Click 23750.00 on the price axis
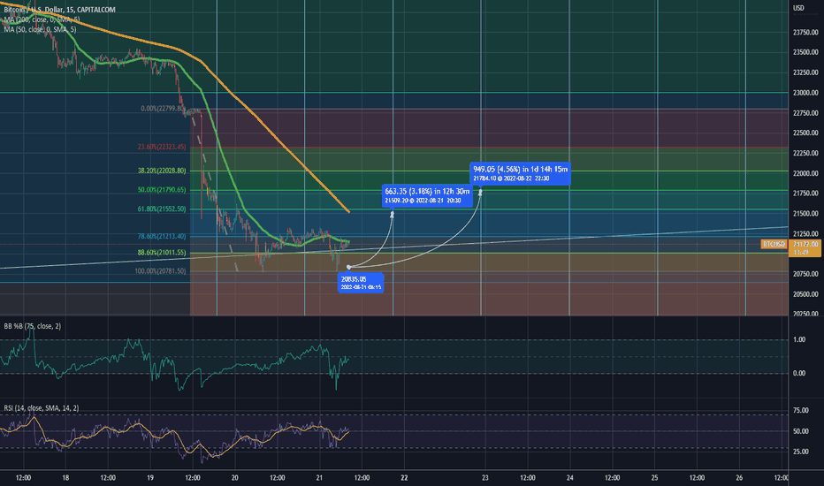Viewport: 824px width, 486px height. tap(805, 32)
